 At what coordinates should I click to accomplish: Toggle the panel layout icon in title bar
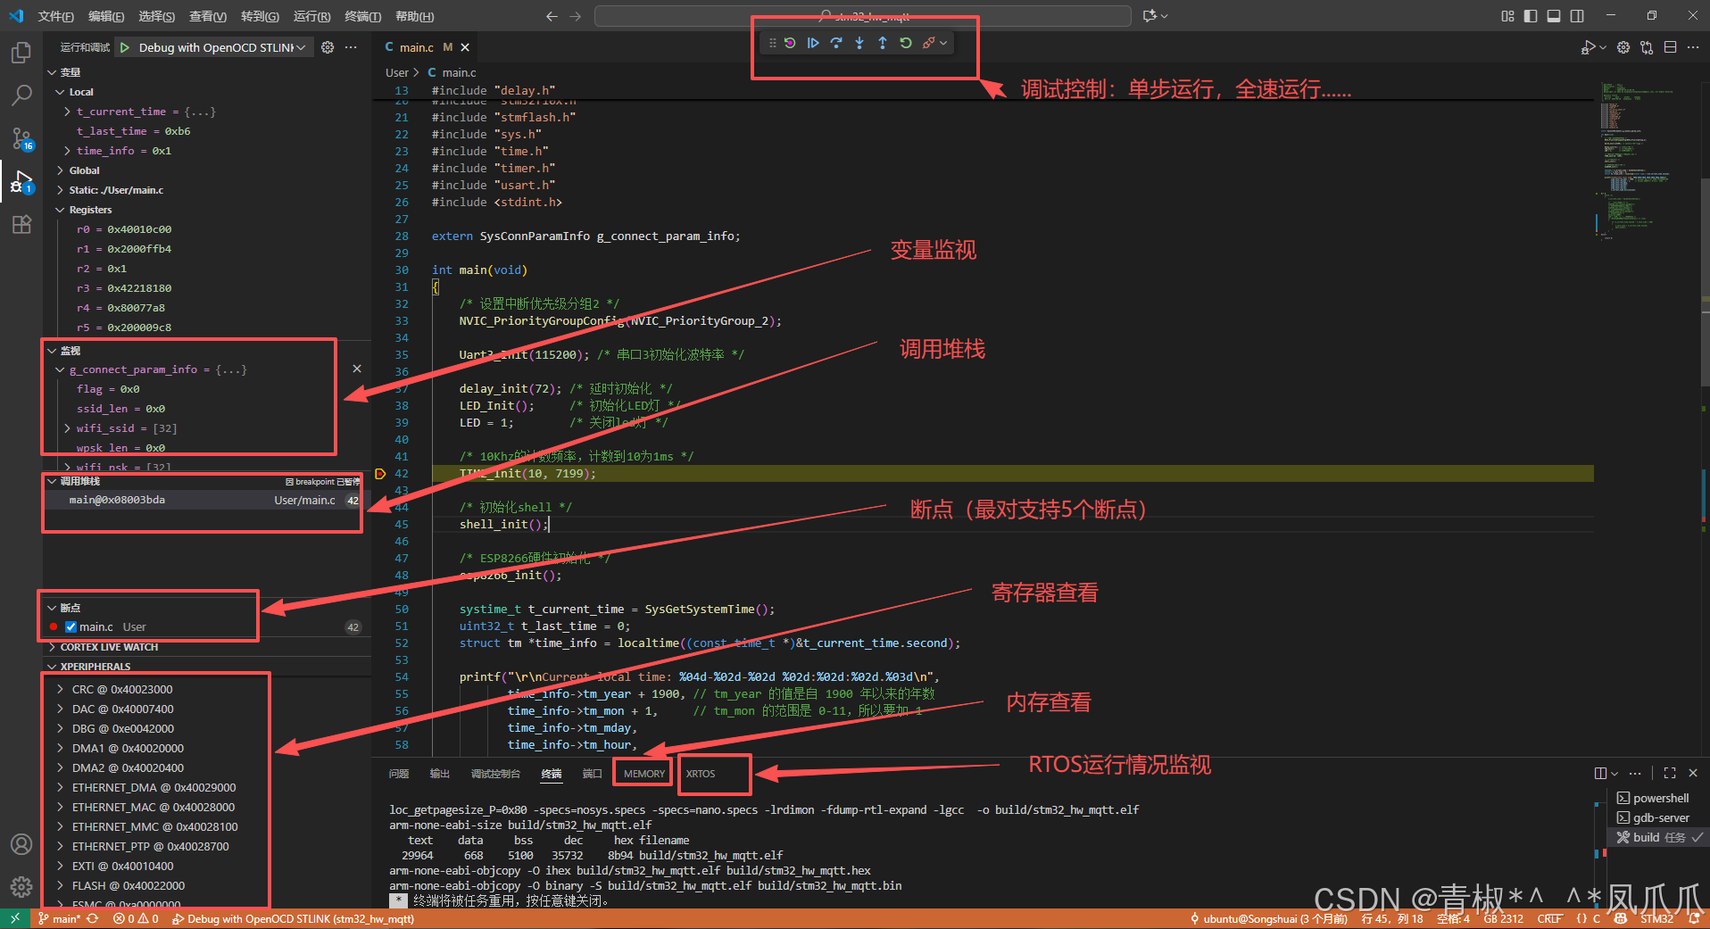[1553, 15]
